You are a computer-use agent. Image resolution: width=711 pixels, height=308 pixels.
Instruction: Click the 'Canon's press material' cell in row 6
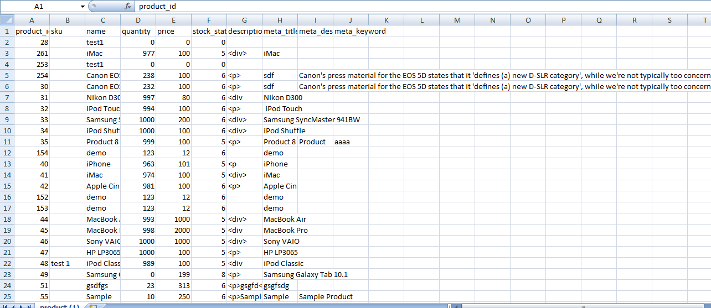504,87
